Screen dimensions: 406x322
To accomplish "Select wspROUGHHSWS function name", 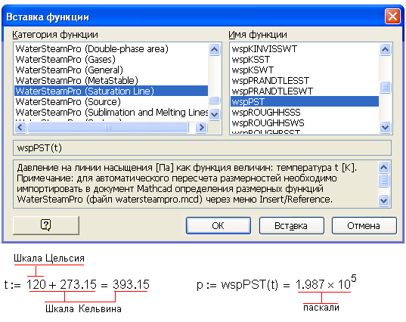I will [x=305, y=123].
